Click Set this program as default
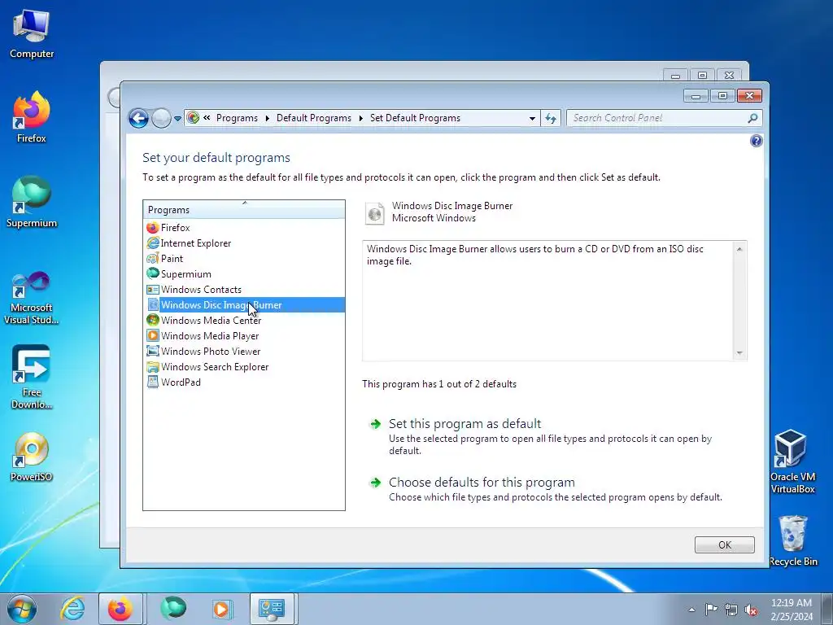This screenshot has height=625, width=833. click(464, 423)
